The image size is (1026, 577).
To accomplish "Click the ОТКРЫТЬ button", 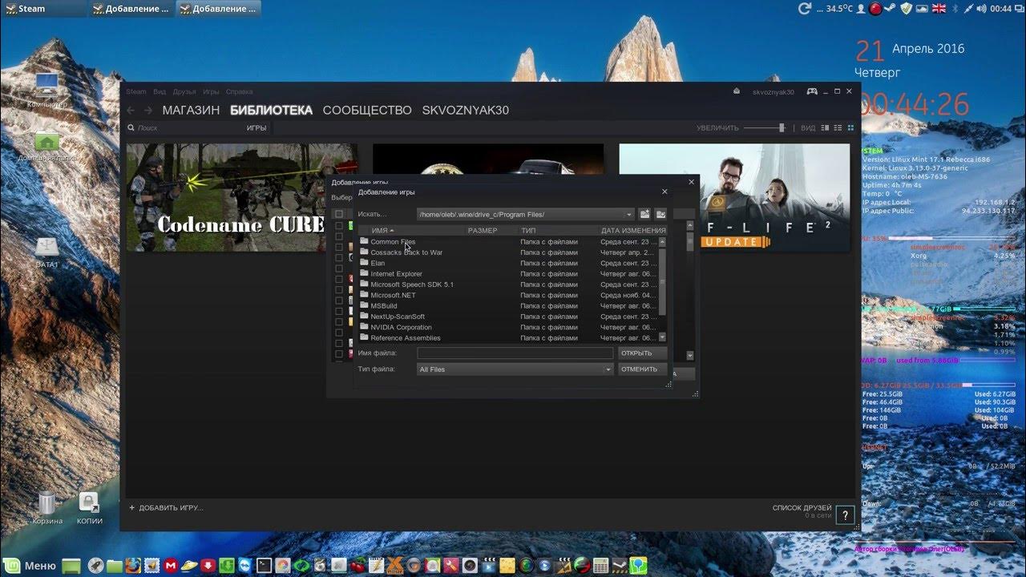I will click(642, 353).
